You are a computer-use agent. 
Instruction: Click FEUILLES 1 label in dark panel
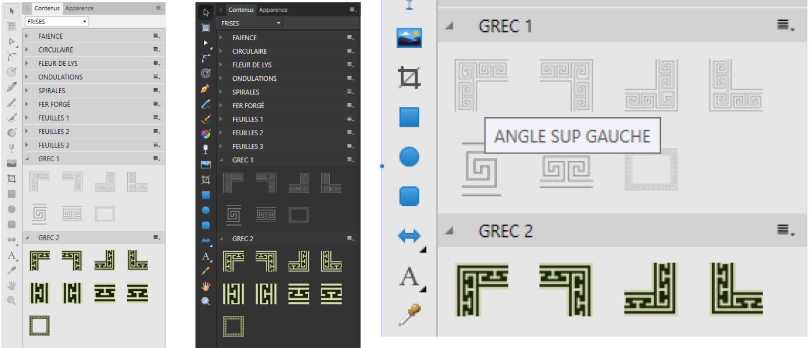pos(247,119)
